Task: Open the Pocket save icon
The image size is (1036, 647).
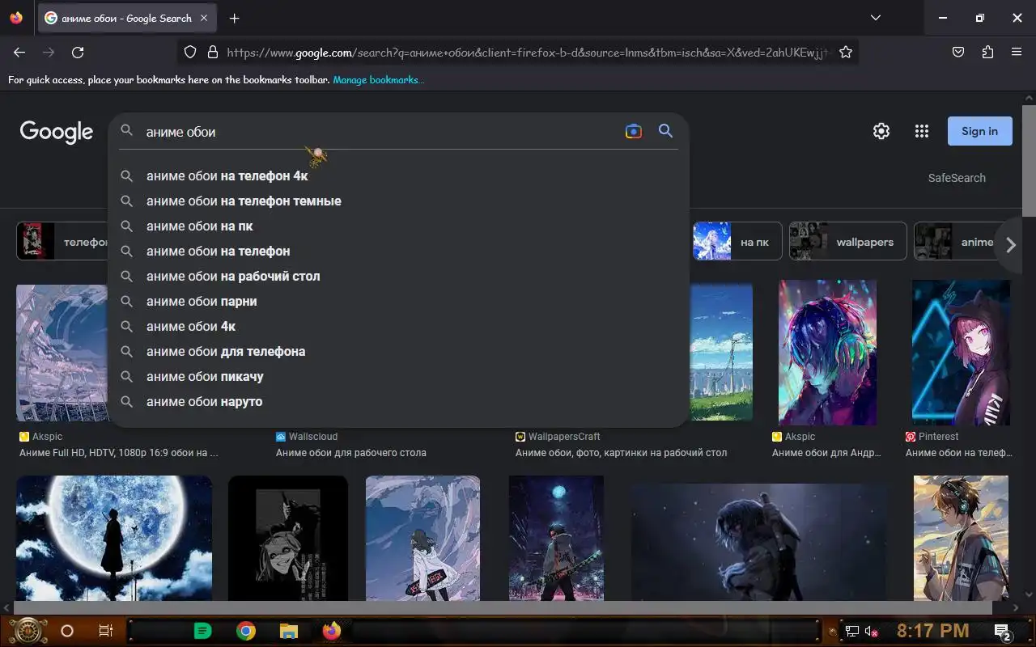Action: tap(958, 52)
